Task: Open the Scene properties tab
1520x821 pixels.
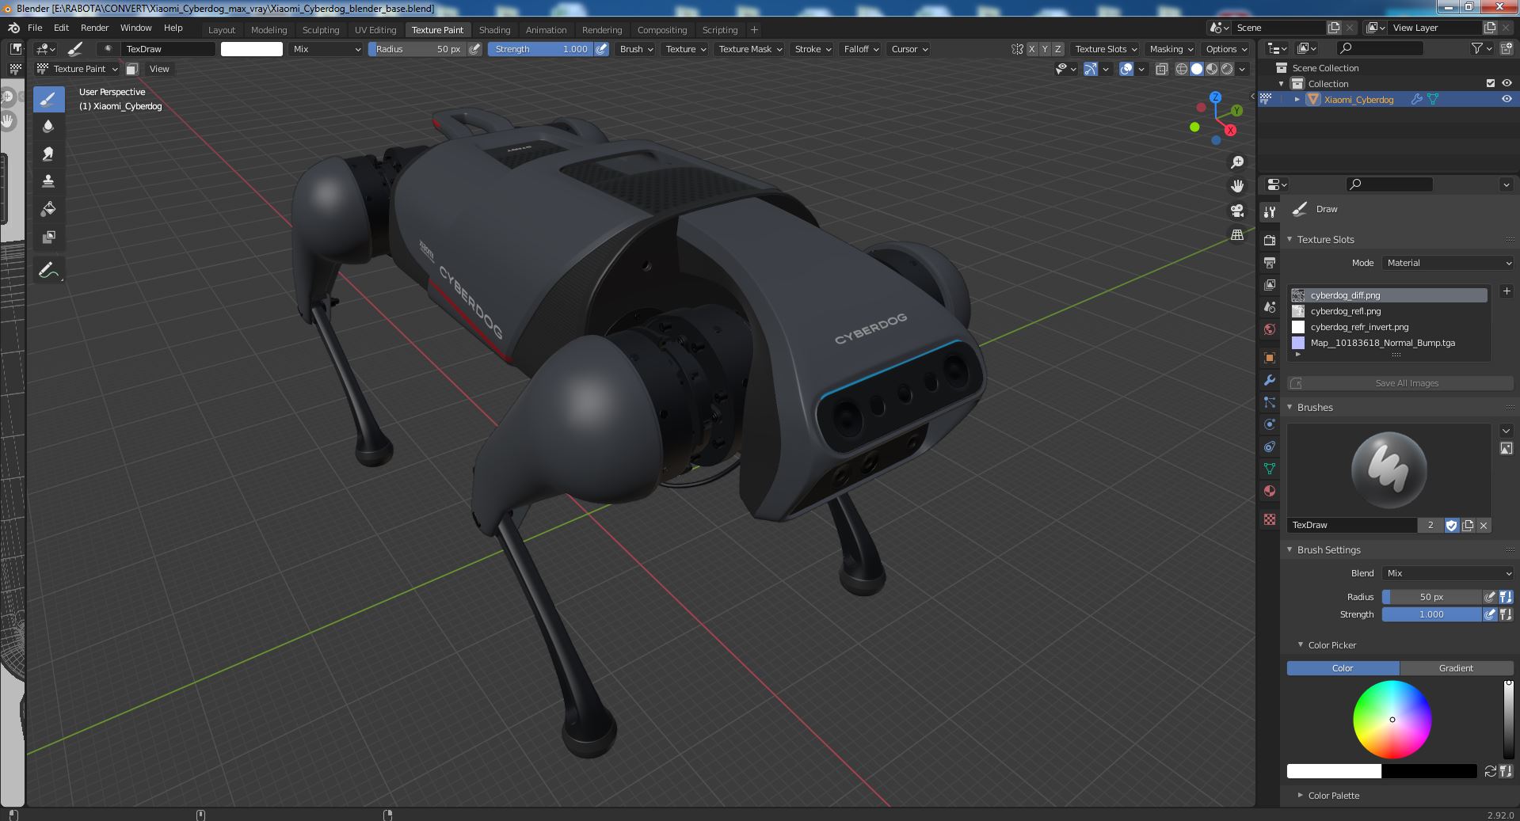Action: [x=1270, y=306]
